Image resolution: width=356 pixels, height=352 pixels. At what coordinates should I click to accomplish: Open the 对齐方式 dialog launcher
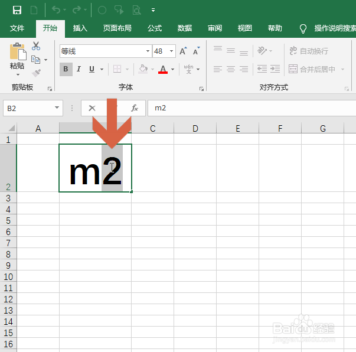click(347, 89)
